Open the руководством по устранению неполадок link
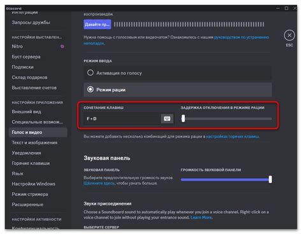302x234 pixels. [241, 38]
